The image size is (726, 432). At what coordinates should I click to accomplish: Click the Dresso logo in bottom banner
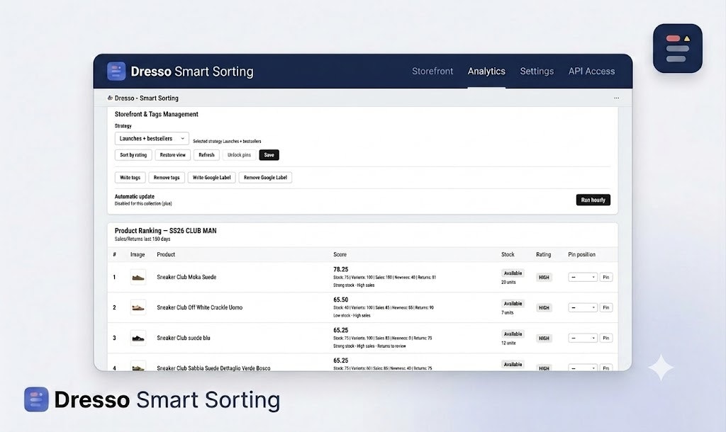tap(37, 399)
